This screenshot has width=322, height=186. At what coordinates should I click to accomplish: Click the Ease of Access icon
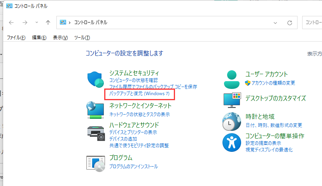click(232, 143)
